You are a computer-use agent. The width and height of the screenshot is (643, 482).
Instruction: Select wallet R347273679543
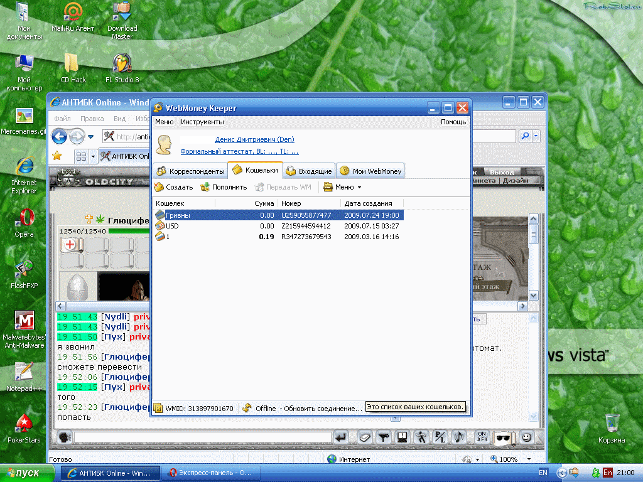click(x=279, y=237)
